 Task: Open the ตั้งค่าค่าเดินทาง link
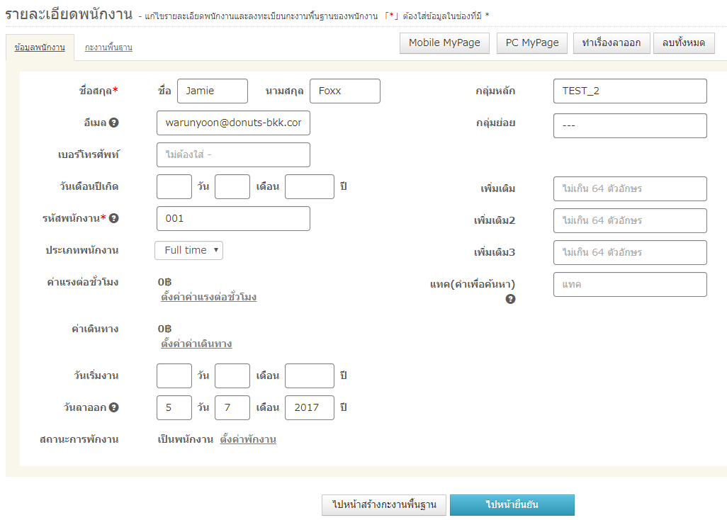pos(196,344)
